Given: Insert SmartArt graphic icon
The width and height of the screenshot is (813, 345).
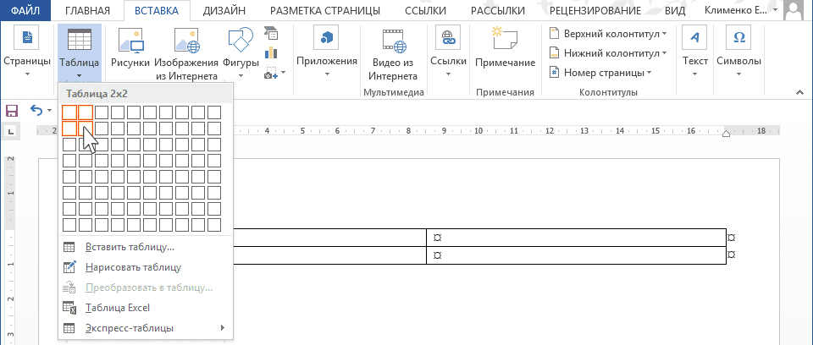Looking at the screenshot, I should tap(271, 33).
